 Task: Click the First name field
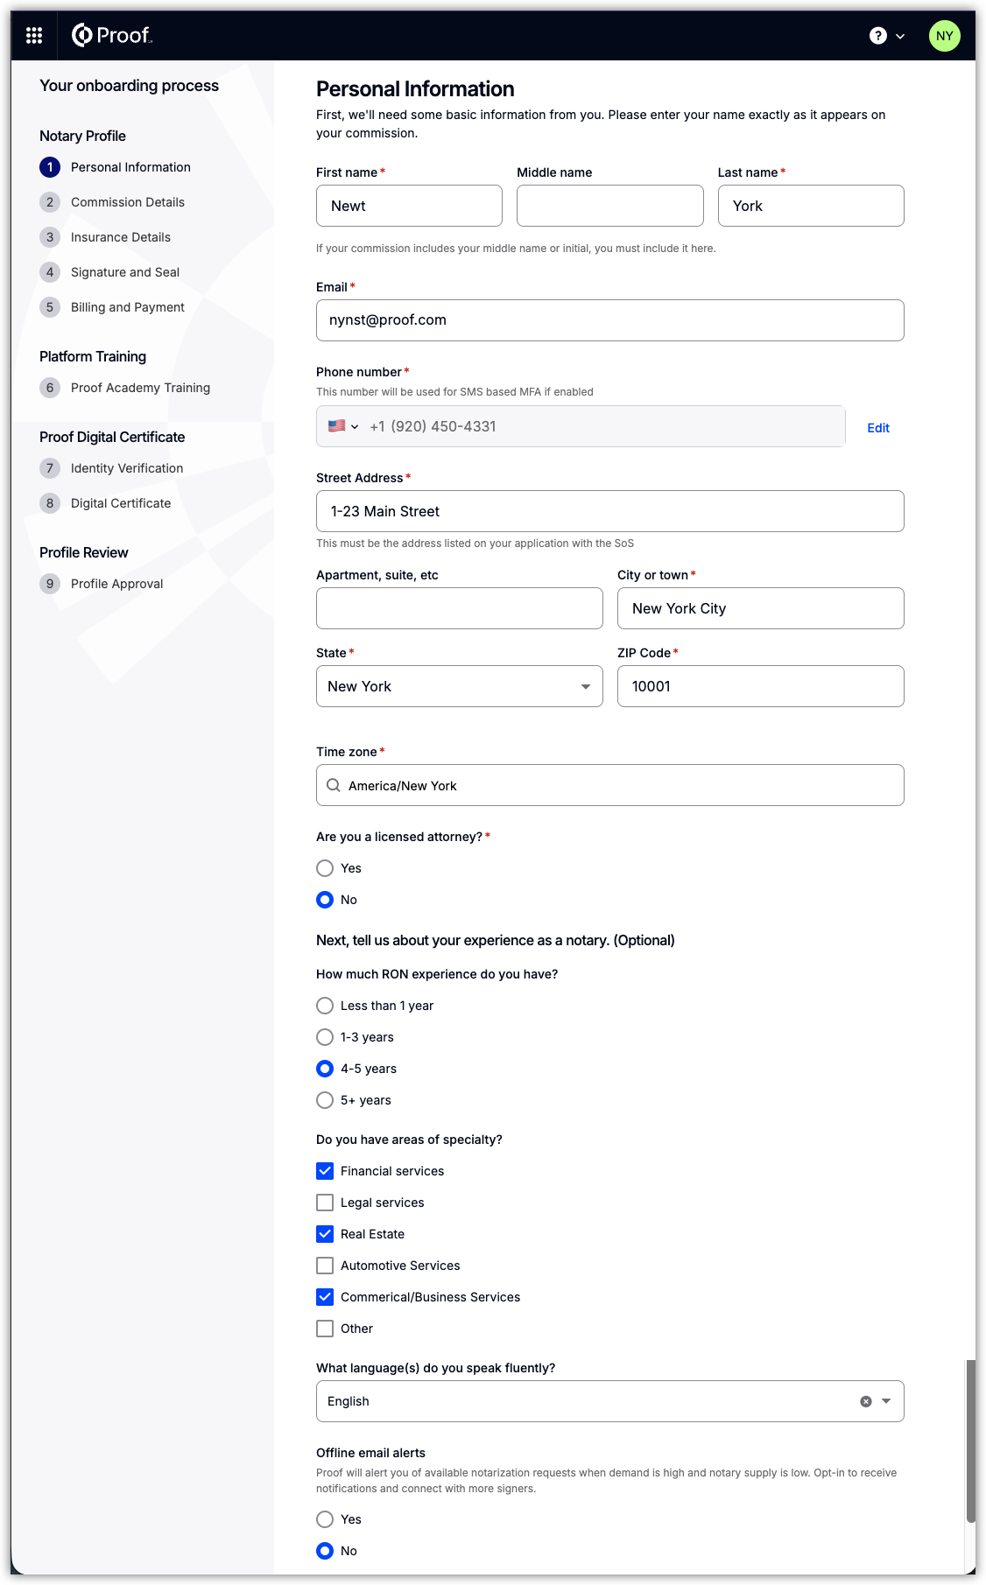(x=409, y=206)
